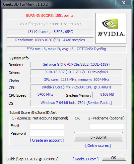This screenshot has width=134, height=164.
Task: Focus the Password input field
Action: (x=47, y=133)
